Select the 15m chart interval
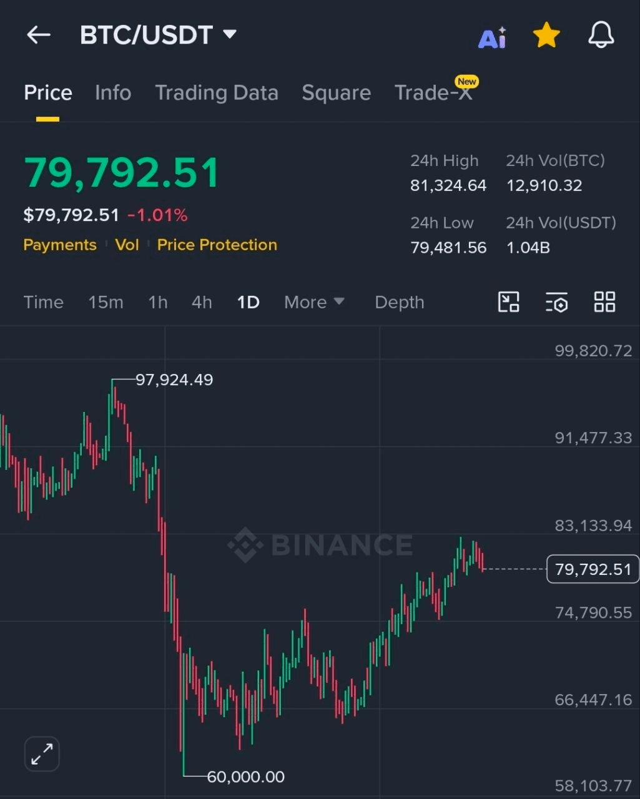 106,302
